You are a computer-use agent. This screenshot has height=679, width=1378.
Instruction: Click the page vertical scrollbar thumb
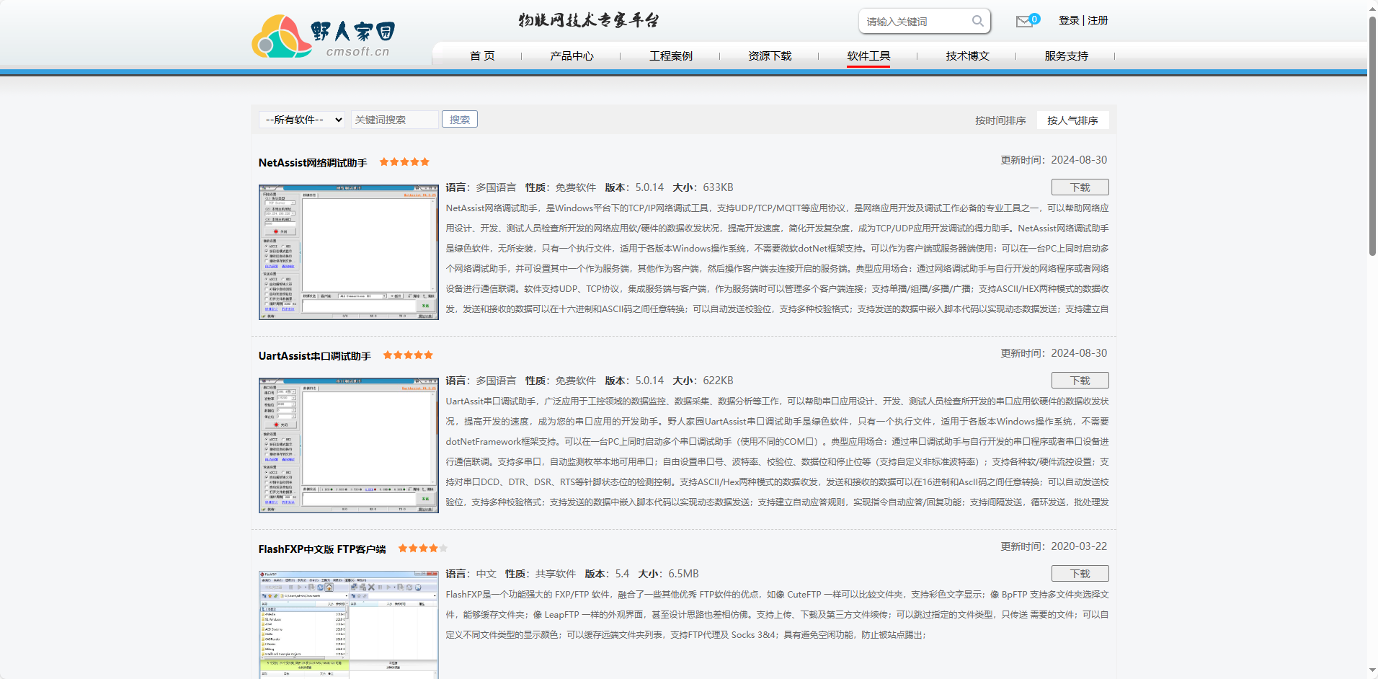pyautogui.click(x=1372, y=135)
